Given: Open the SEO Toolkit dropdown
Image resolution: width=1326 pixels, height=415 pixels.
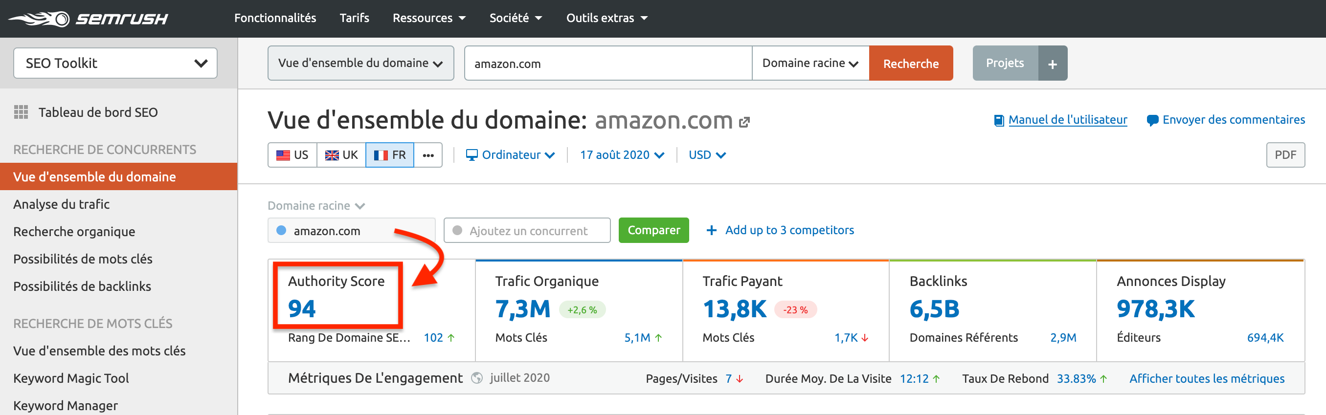Looking at the screenshot, I should click(115, 63).
